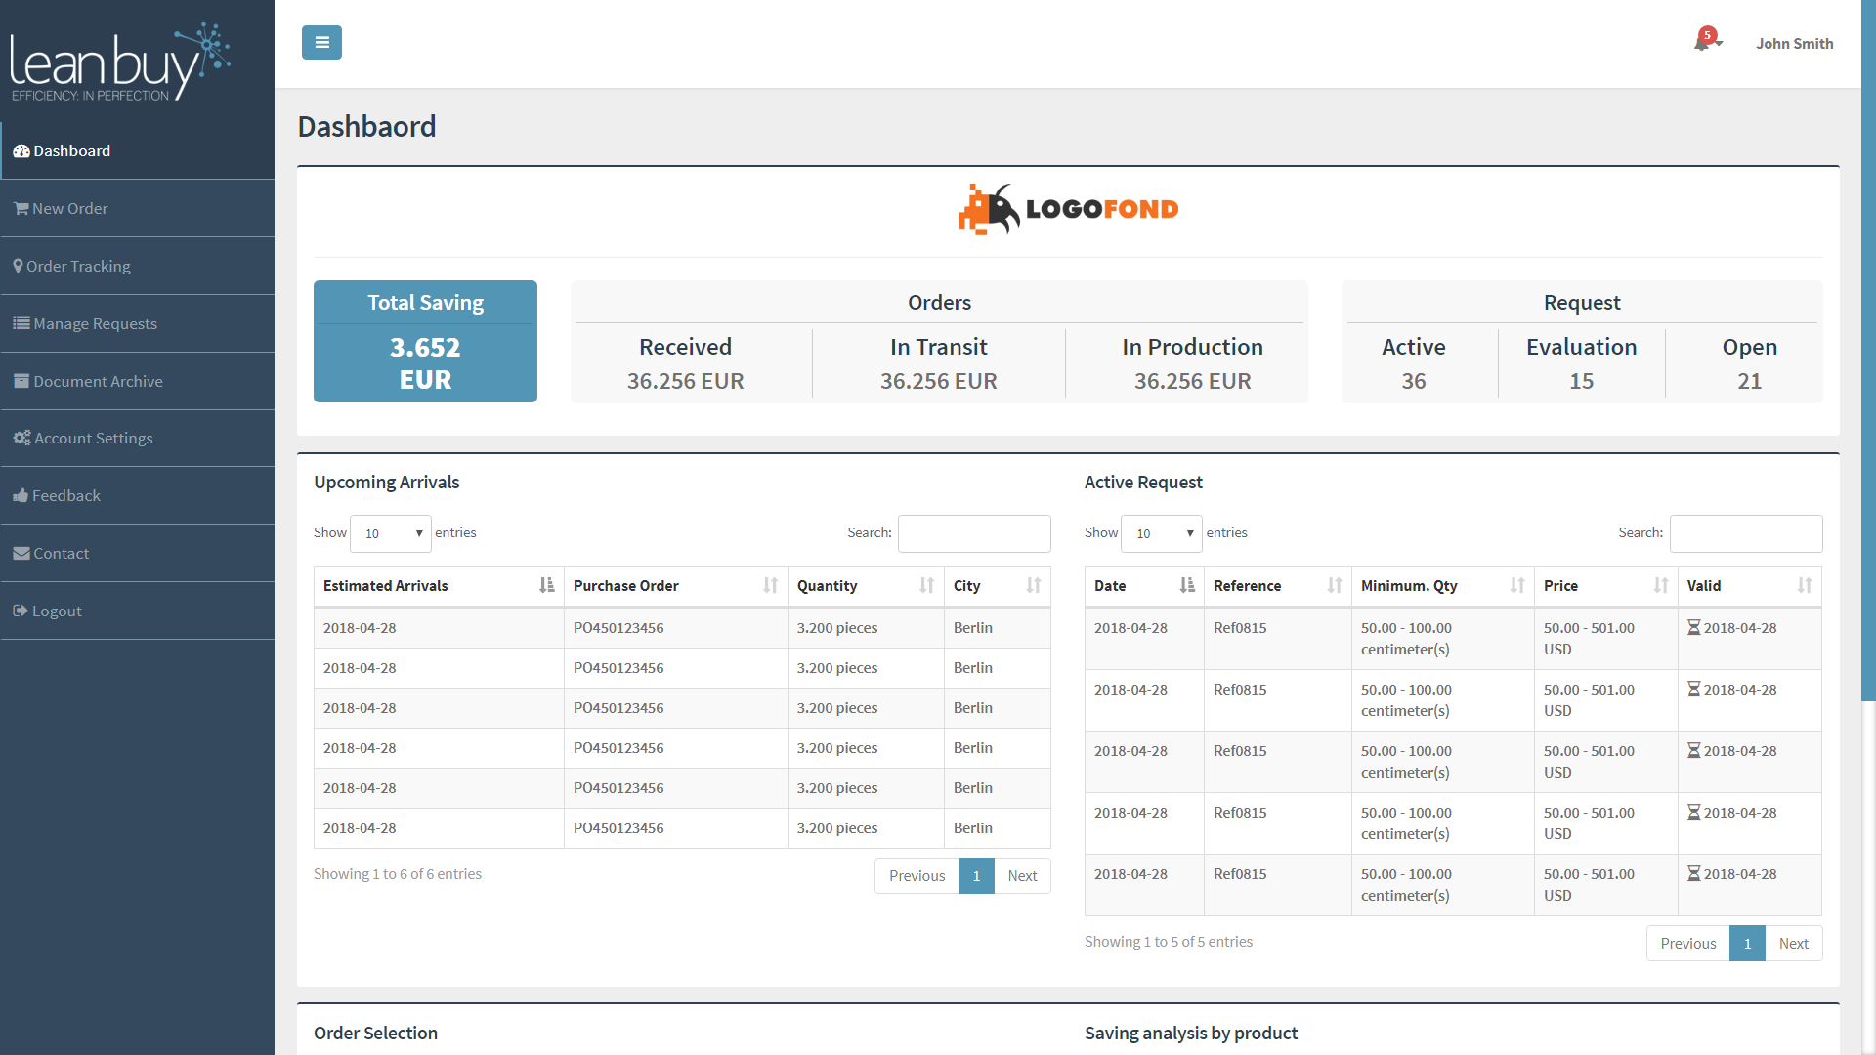Click the New Order cart icon
This screenshot has height=1055, width=1876.
tap(21, 208)
